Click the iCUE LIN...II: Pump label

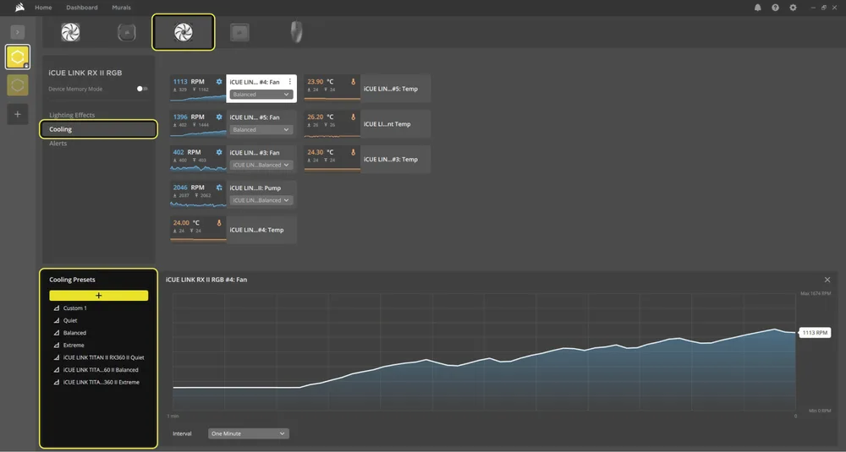pyautogui.click(x=255, y=188)
